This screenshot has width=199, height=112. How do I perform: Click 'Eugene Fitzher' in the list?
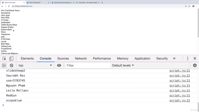[x=7, y=27]
